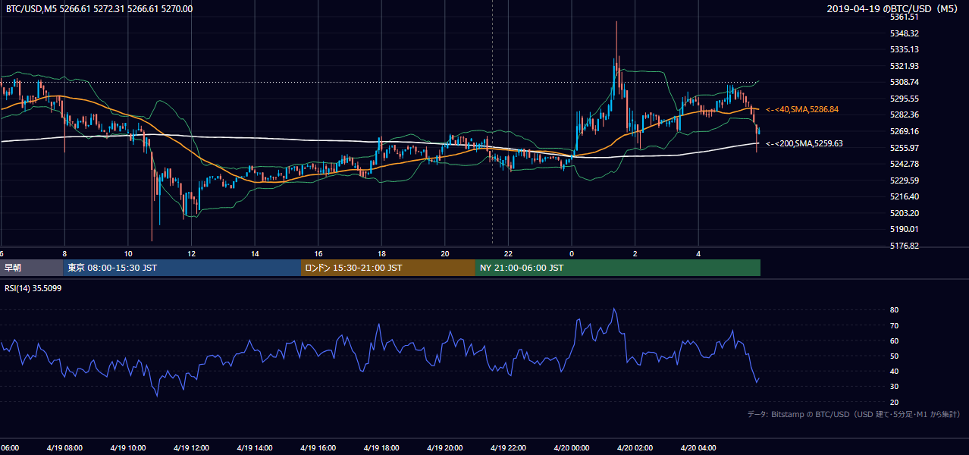
Task: Click the 4/19 22:00 time axis label
Action: (x=508, y=448)
